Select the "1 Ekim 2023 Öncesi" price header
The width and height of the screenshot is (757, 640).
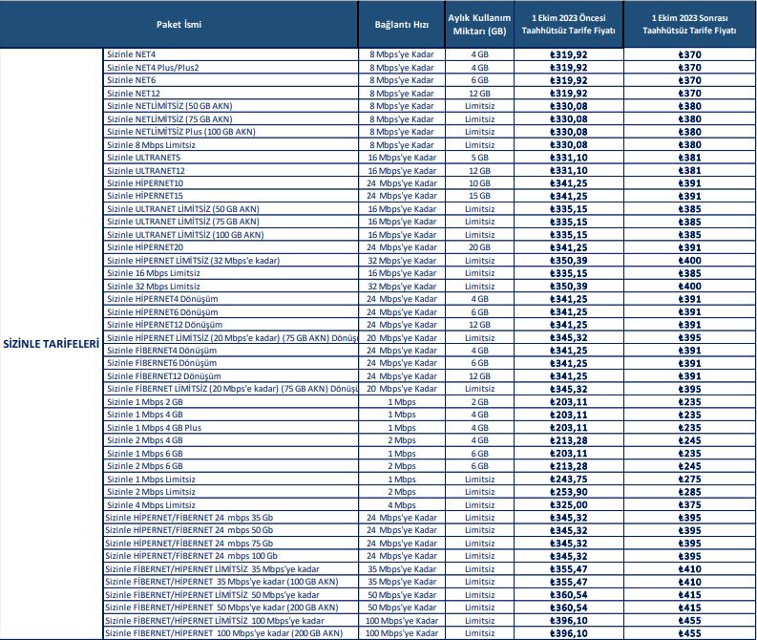(569, 24)
